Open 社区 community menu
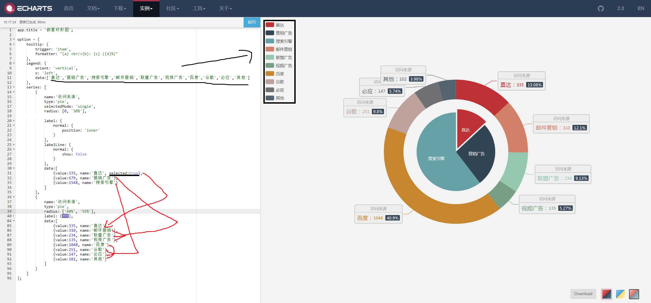651x303 pixels. point(173,8)
